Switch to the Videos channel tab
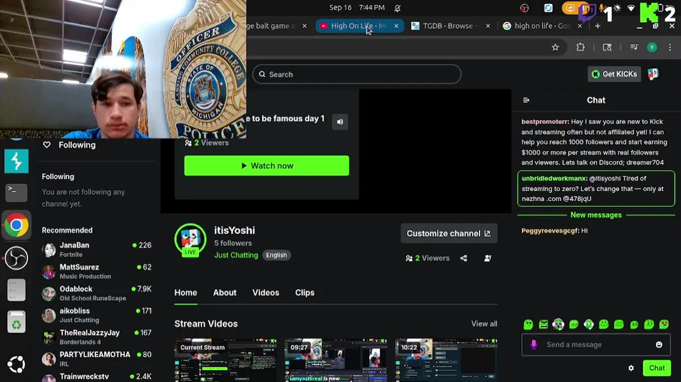This screenshot has height=382, width=681. coord(266,293)
